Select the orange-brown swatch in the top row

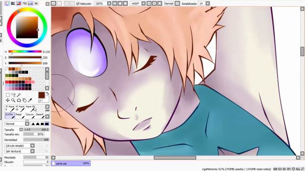click(x=10, y=69)
